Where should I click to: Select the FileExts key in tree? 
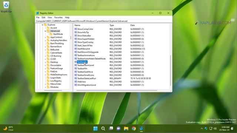(x=54, y=71)
